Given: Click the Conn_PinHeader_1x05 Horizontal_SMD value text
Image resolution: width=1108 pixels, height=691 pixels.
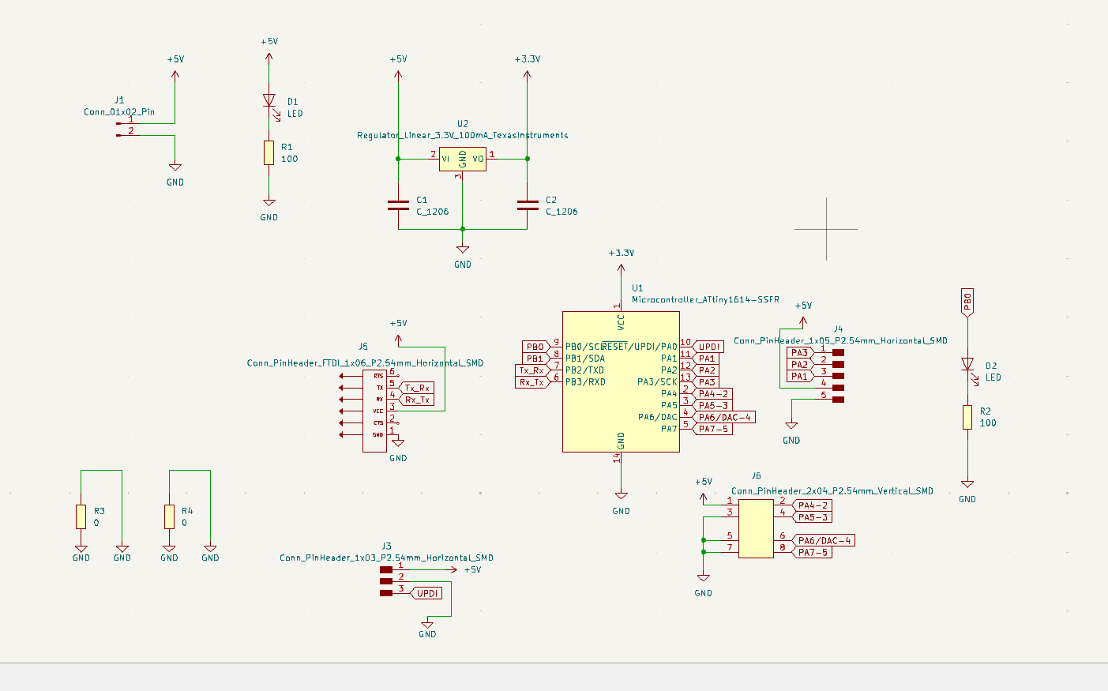Looking at the screenshot, I should [840, 341].
